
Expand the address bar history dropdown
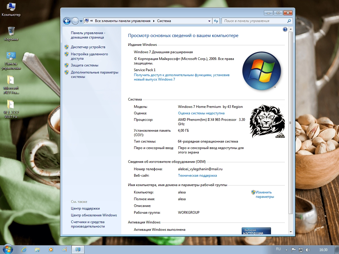point(209,21)
